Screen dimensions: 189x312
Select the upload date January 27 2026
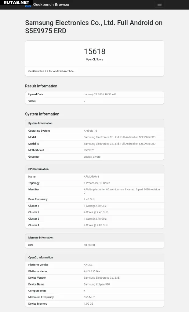(100, 94)
